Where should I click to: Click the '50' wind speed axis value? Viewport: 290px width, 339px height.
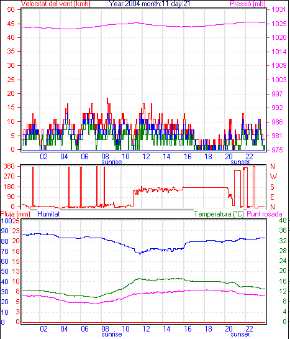coord(11,9)
